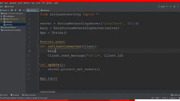Change the UTF-8 file encoding
The height and width of the screenshot is (101, 180).
tap(165, 98)
